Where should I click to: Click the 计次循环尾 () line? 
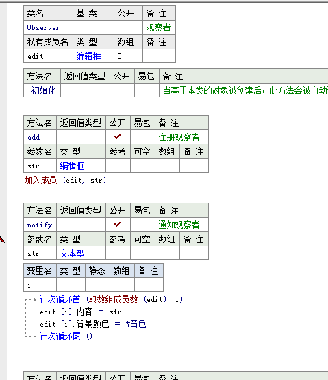[x=66, y=336]
